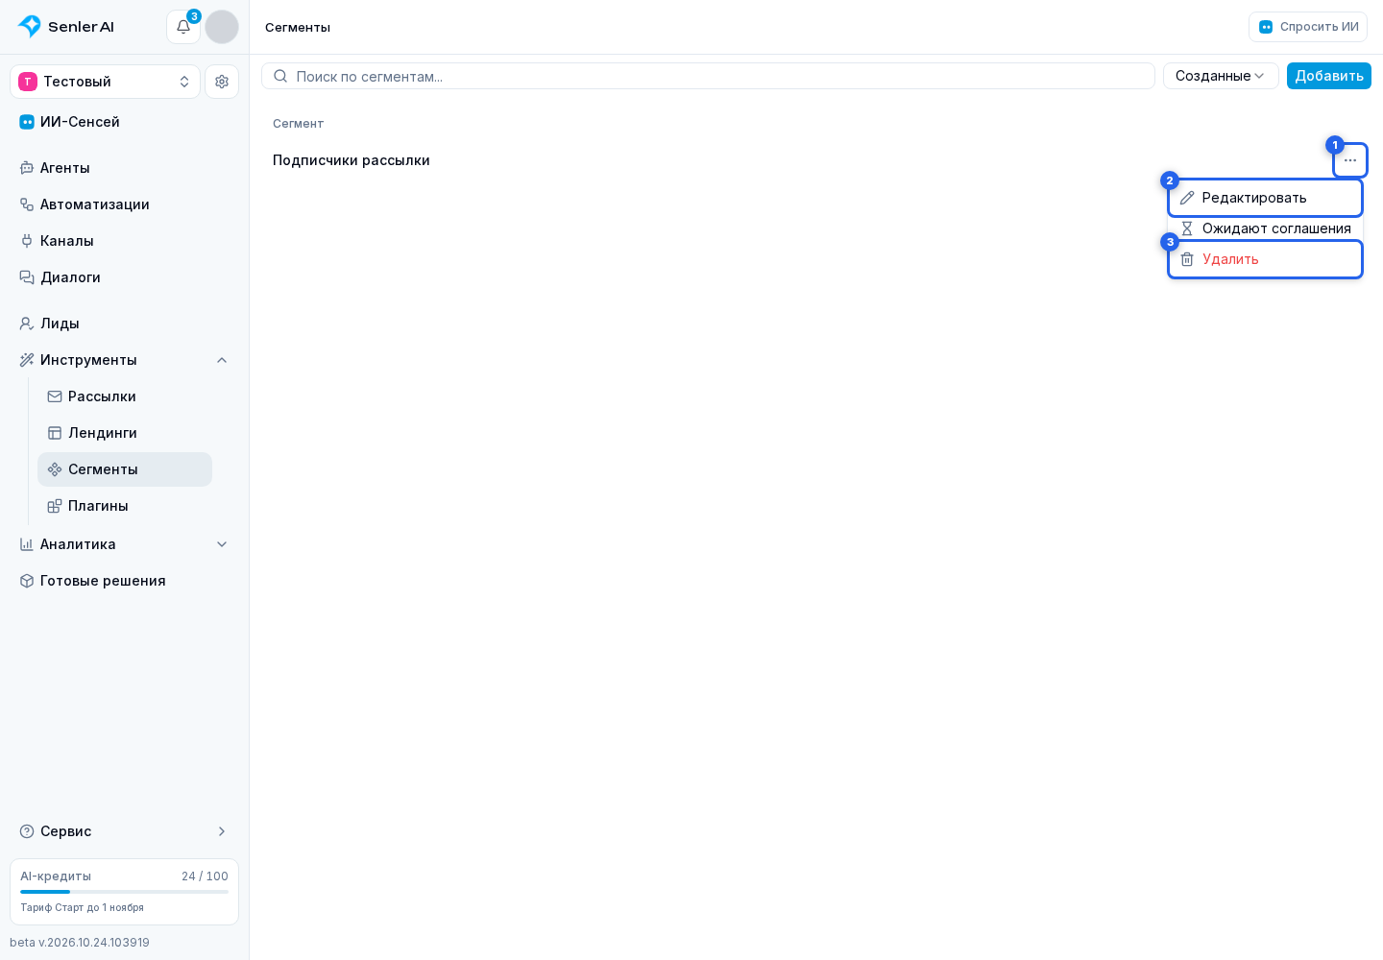This screenshot has width=1383, height=960.
Task: Switch the Тестовый project selector
Action: tap(105, 82)
